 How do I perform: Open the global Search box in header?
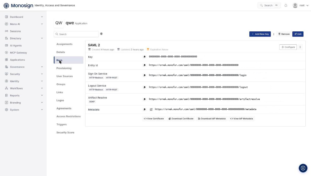[x=269, y=6]
